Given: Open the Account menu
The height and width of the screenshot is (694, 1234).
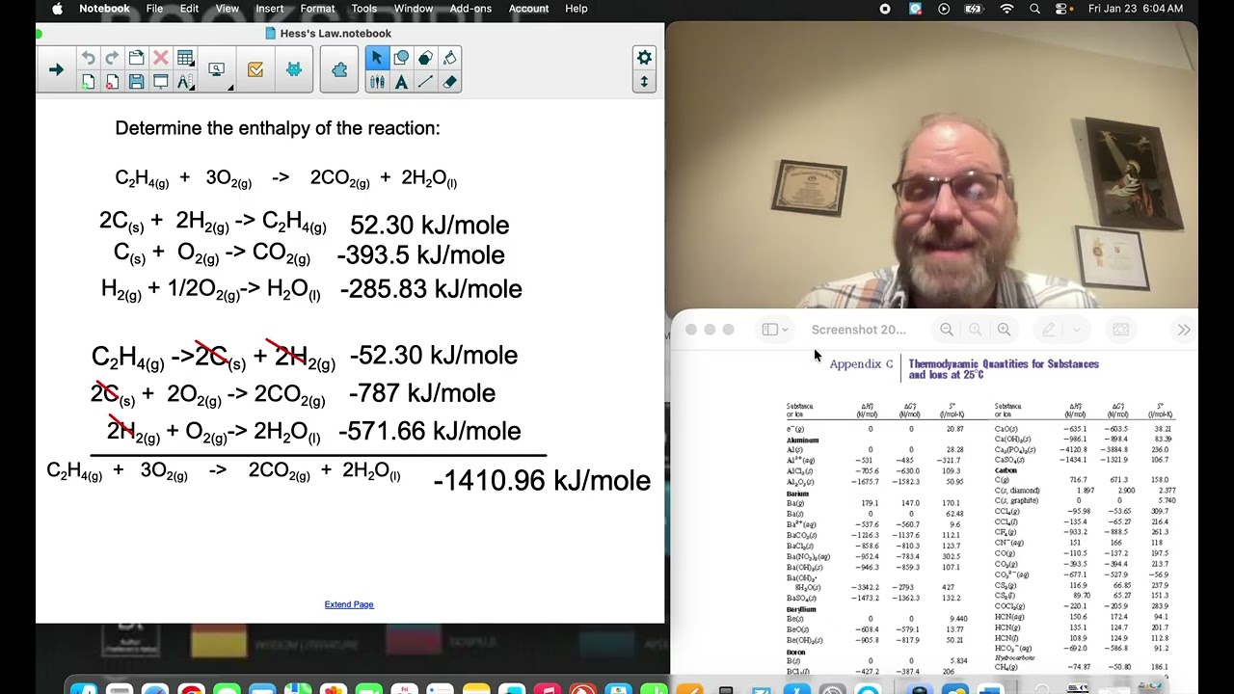Looking at the screenshot, I should [528, 9].
